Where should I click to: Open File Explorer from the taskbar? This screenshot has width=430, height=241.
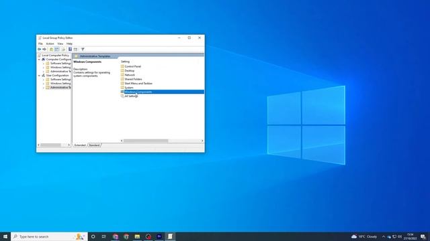coord(137,236)
